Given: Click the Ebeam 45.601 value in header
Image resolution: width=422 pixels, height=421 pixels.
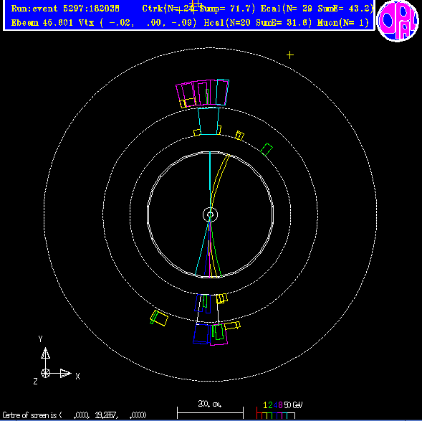Looking at the screenshot, I should (42, 23).
